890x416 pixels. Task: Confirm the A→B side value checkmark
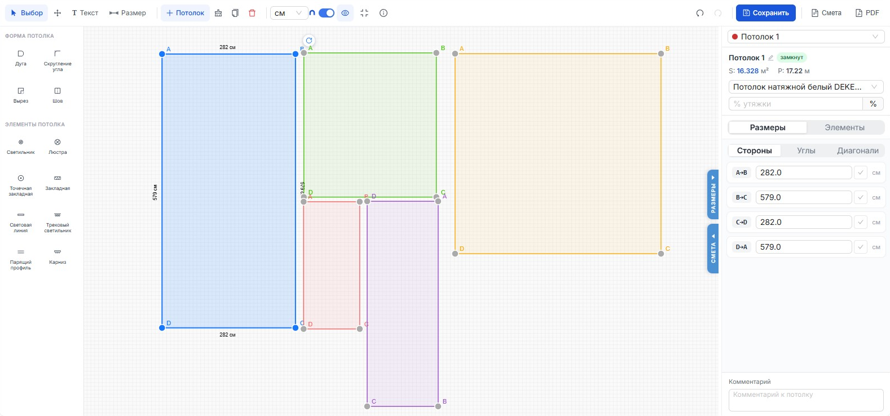point(861,172)
